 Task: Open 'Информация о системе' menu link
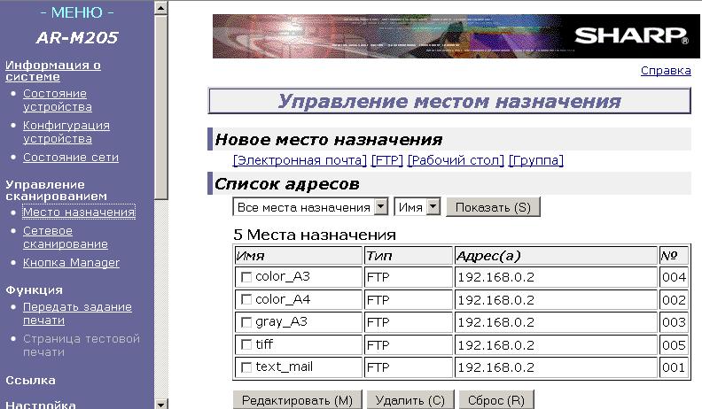[53, 71]
